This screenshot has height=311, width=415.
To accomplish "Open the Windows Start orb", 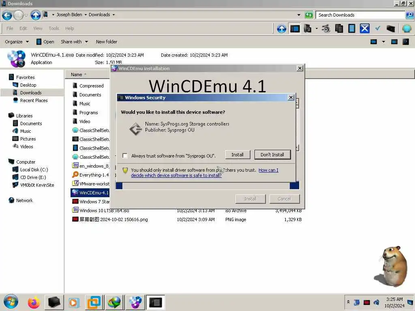I will [11, 302].
